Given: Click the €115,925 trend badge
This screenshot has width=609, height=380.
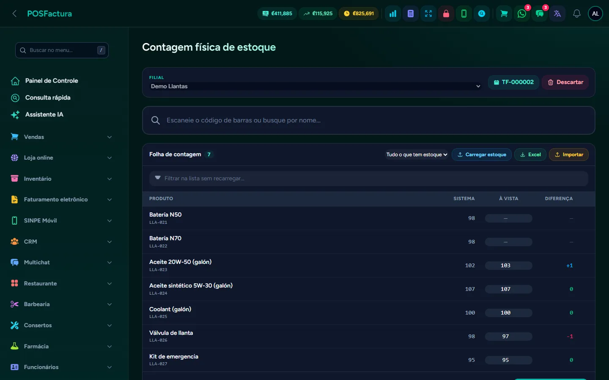Looking at the screenshot, I should point(318,14).
